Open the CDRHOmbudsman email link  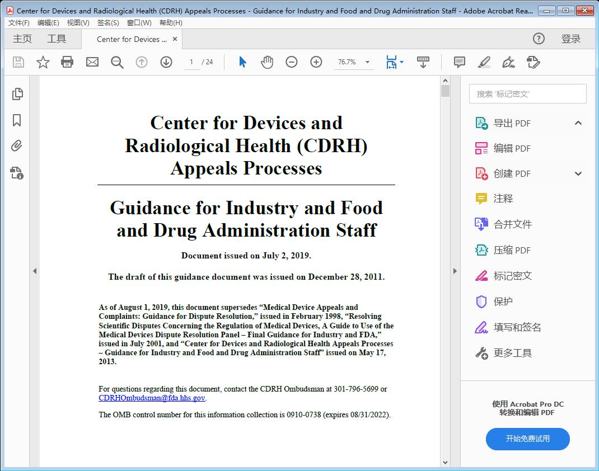[x=151, y=398]
